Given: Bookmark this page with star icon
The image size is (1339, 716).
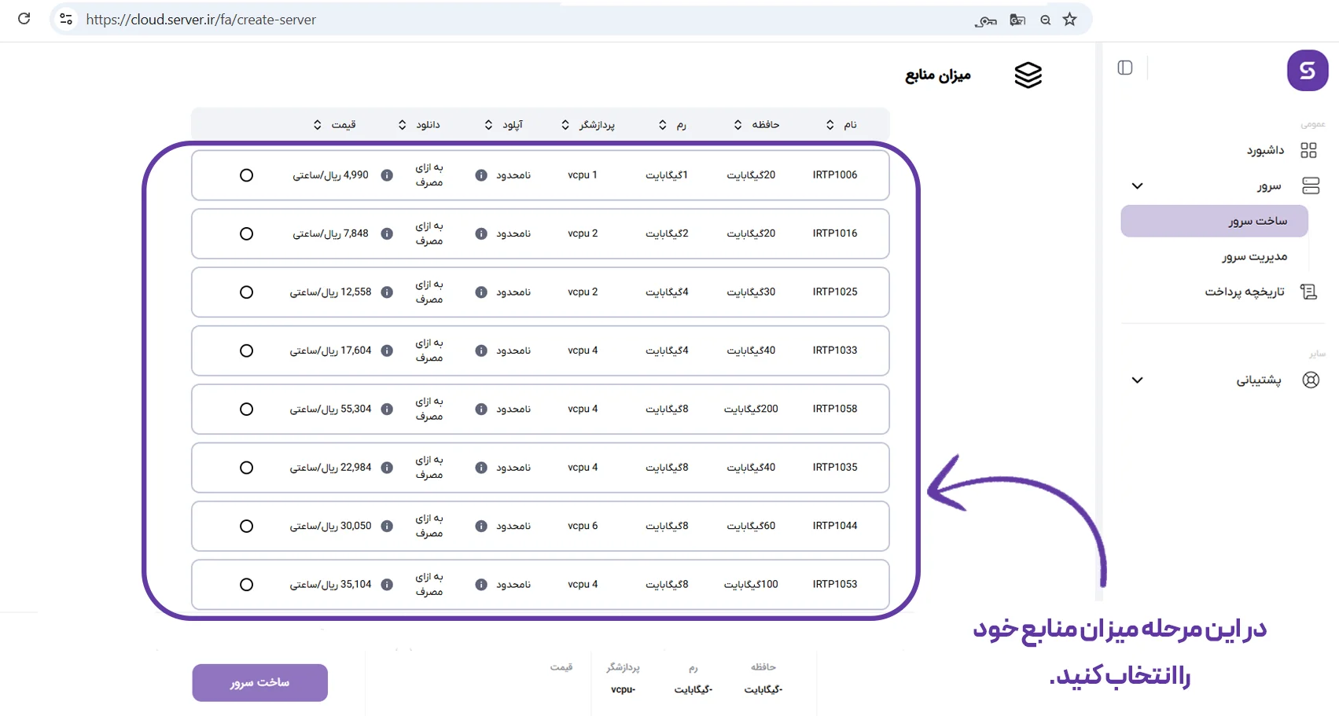Looking at the screenshot, I should (1069, 20).
